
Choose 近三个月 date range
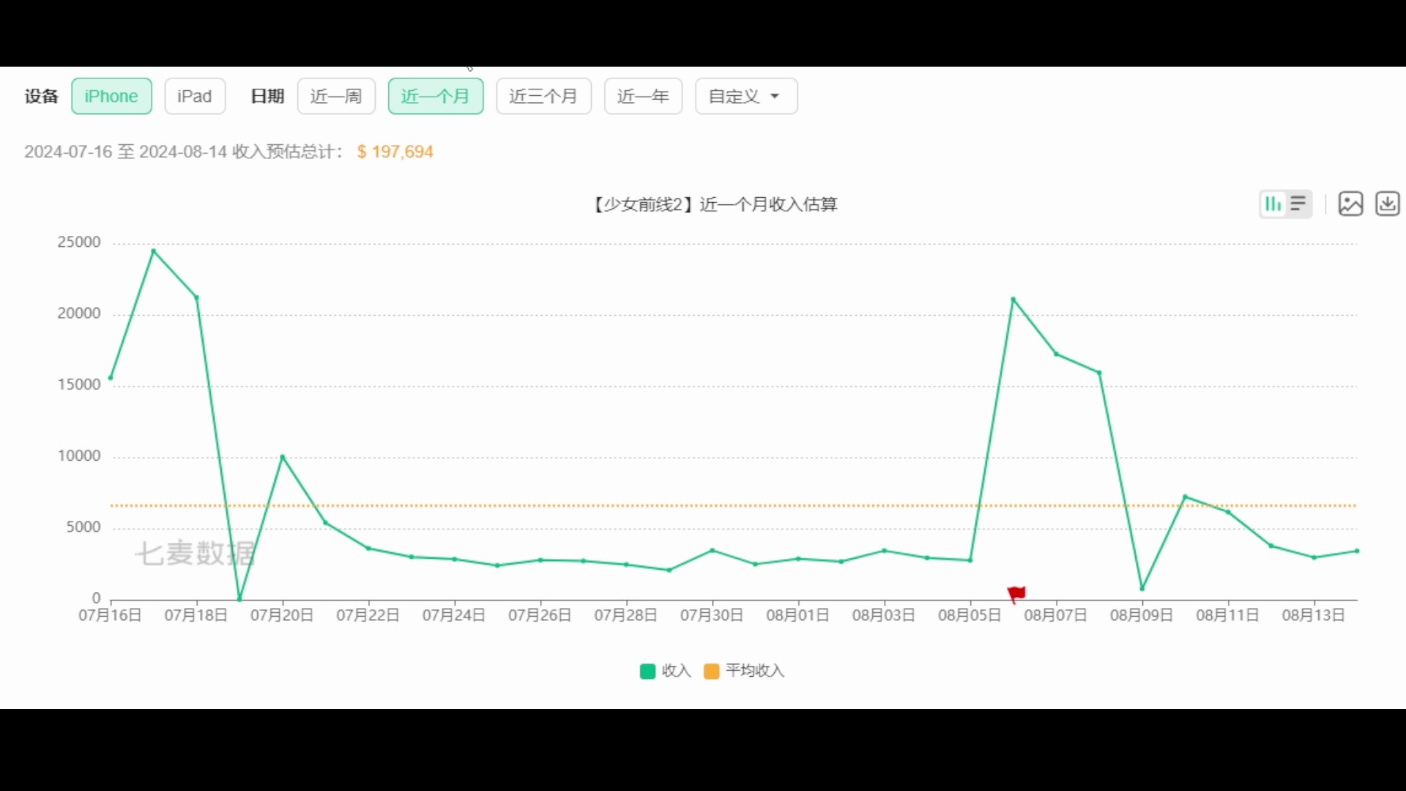coord(543,96)
